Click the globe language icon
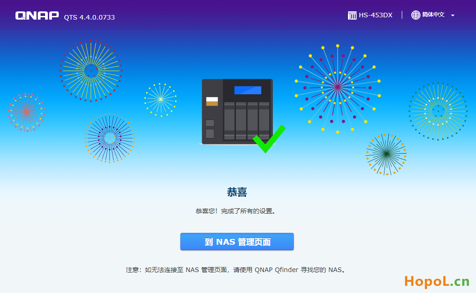 (x=415, y=15)
